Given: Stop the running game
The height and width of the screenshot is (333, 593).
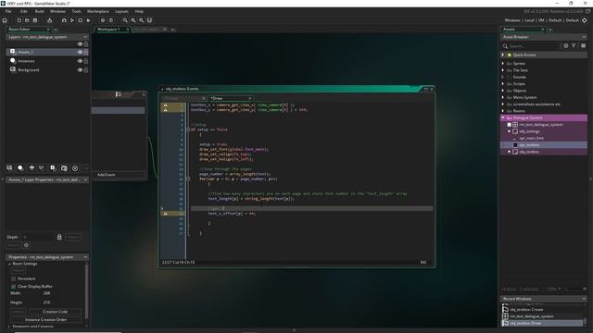Looking at the screenshot, I should (81, 20).
